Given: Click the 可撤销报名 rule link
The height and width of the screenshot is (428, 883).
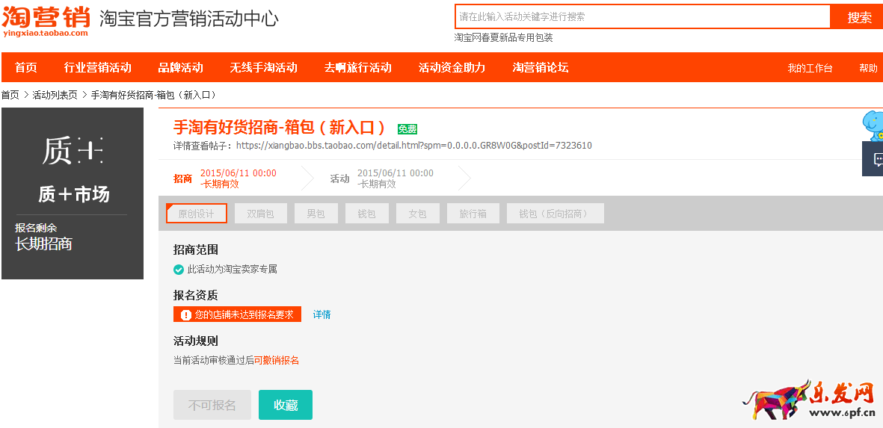Looking at the screenshot, I should coord(277,360).
